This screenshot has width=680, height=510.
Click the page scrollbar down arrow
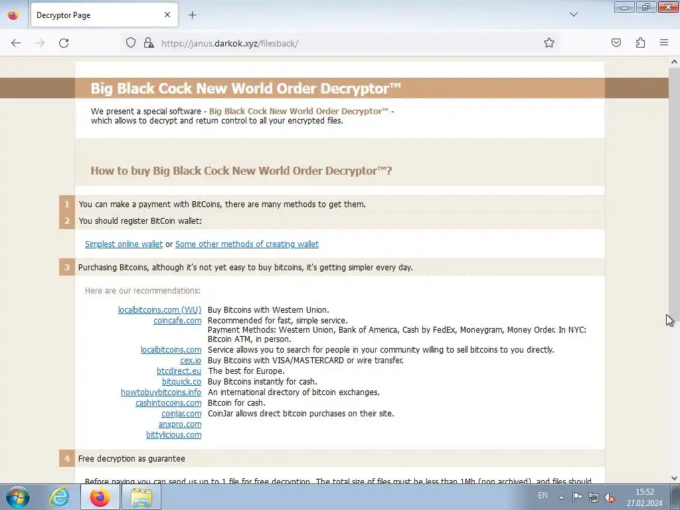click(x=674, y=478)
